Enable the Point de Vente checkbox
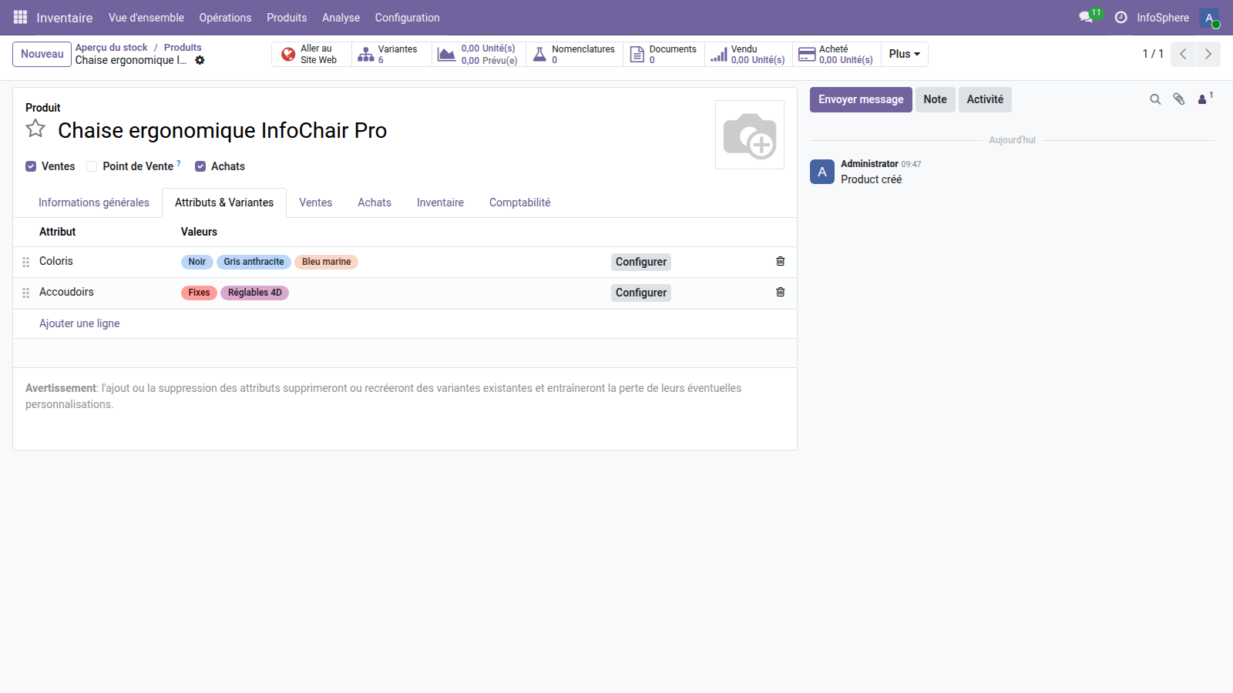 click(92, 166)
